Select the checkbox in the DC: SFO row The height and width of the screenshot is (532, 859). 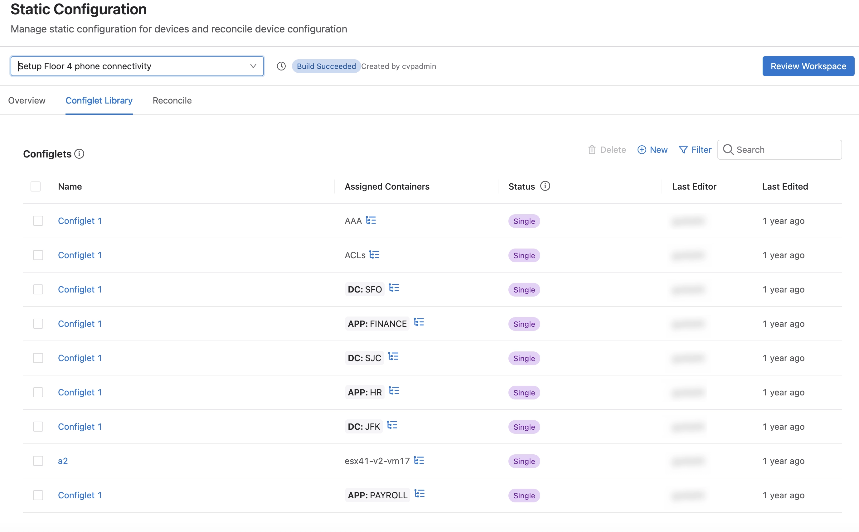pyautogui.click(x=38, y=290)
